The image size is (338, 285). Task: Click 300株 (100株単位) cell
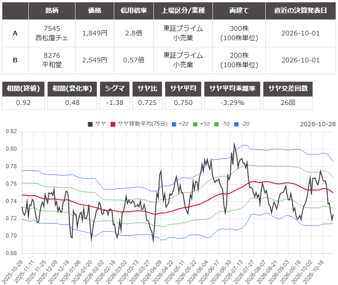click(239, 33)
